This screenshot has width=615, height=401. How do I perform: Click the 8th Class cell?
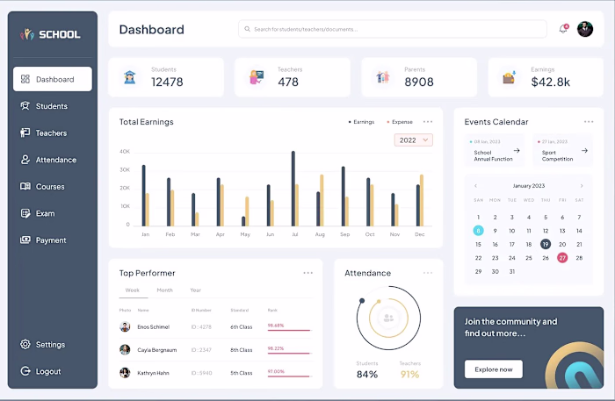click(x=242, y=350)
